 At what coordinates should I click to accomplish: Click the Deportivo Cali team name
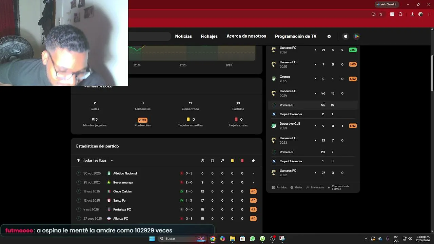pyautogui.click(x=290, y=124)
